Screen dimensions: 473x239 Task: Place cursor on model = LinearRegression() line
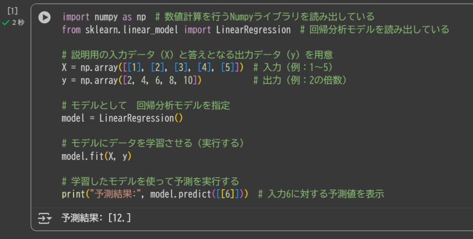122,118
